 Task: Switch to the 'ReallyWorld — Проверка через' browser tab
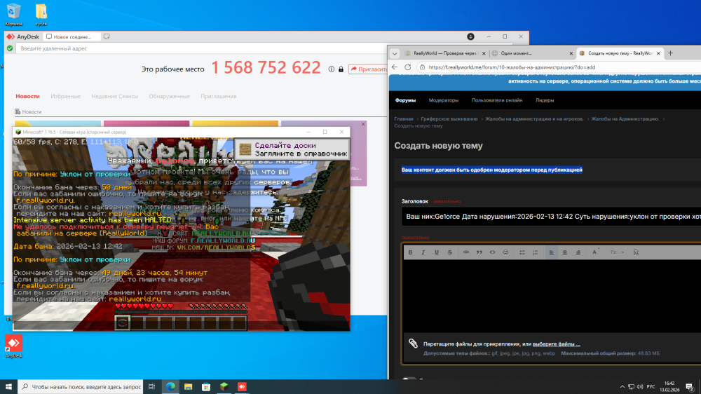pyautogui.click(x=444, y=53)
